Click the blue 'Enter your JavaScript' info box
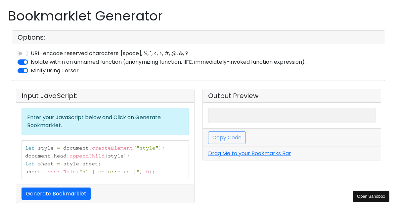 point(105,121)
